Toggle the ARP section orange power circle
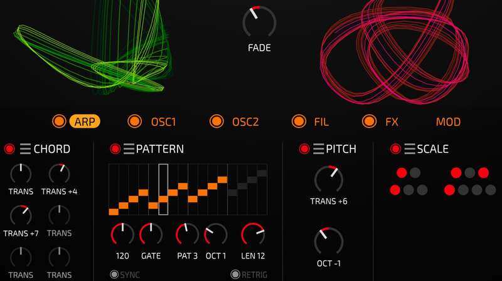Screen dimensions: 502x281 pyautogui.click(x=59, y=121)
